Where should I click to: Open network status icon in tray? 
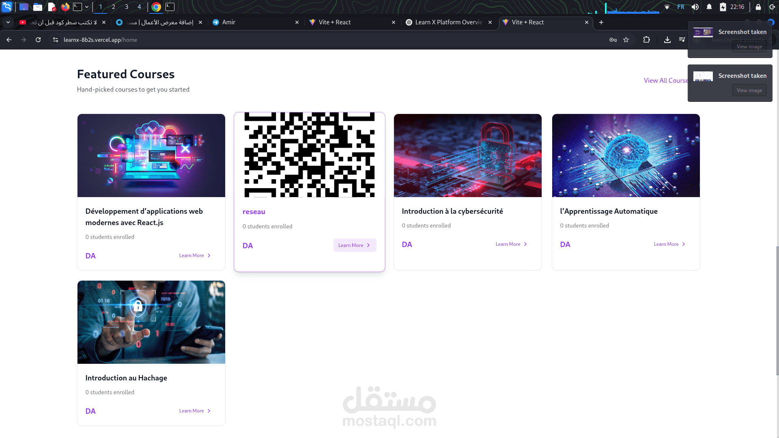[667, 7]
